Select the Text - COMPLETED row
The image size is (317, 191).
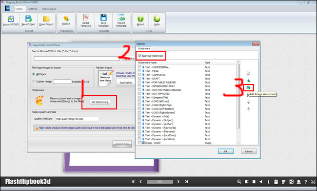(x=187, y=75)
